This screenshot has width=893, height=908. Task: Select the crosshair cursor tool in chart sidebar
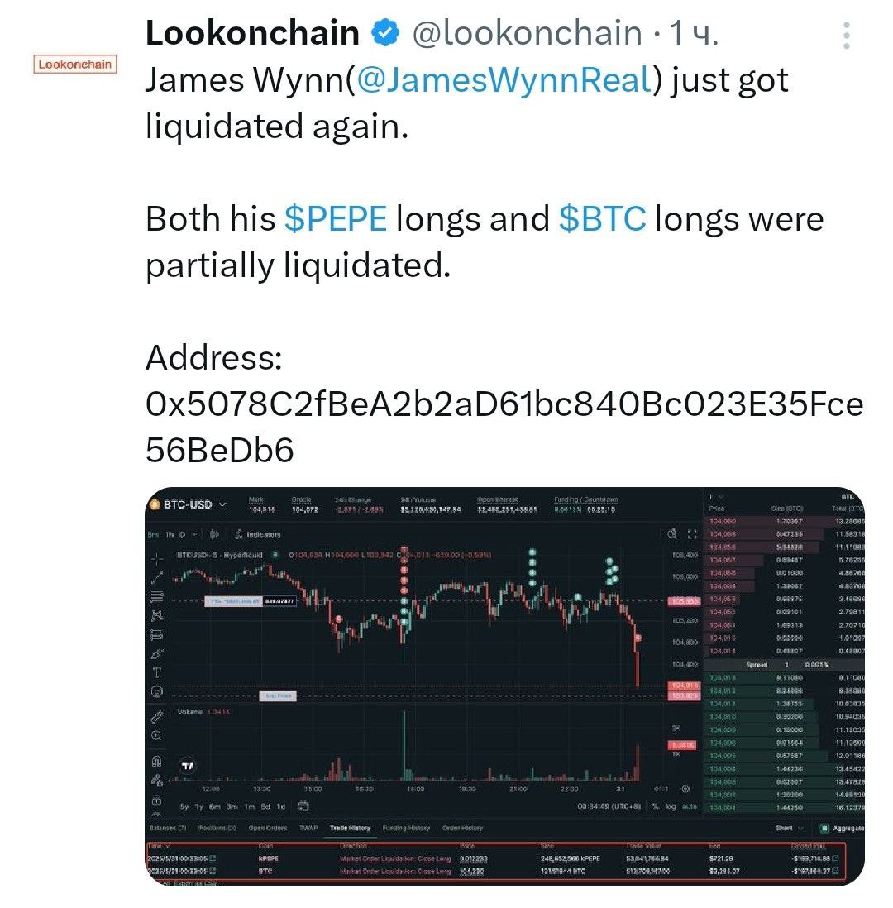pyautogui.click(x=156, y=559)
